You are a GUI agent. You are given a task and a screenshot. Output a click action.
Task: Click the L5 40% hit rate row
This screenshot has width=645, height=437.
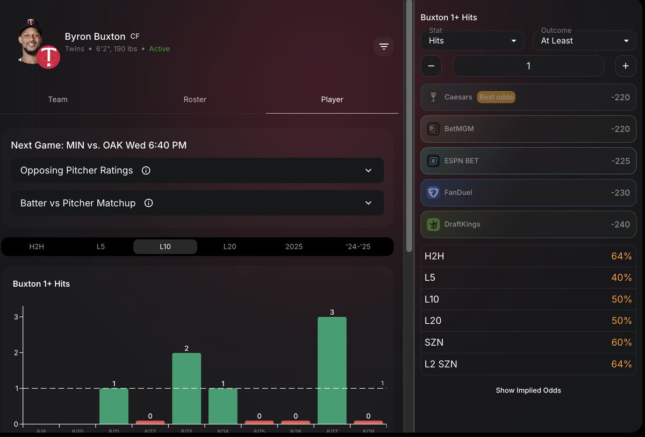tap(528, 278)
